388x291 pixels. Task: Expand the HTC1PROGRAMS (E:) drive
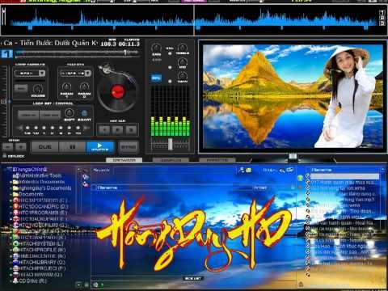click(x=11, y=213)
